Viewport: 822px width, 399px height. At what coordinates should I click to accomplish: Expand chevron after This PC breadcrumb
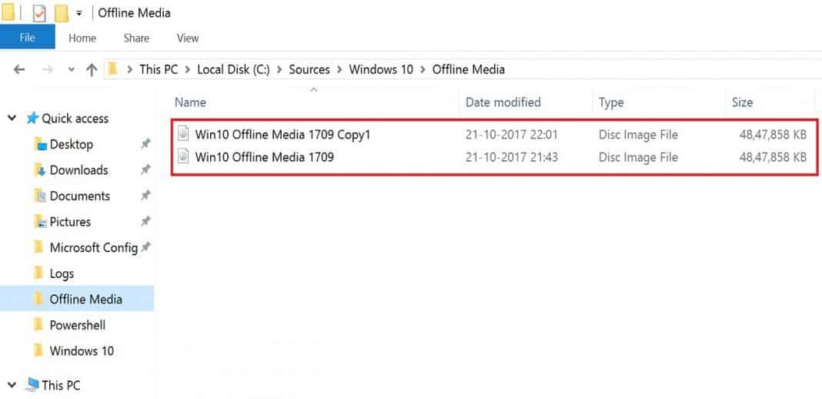point(188,70)
